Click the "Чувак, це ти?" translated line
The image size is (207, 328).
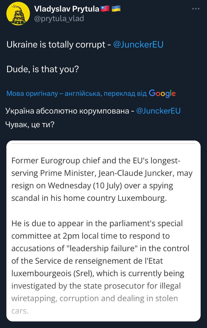tap(29, 125)
